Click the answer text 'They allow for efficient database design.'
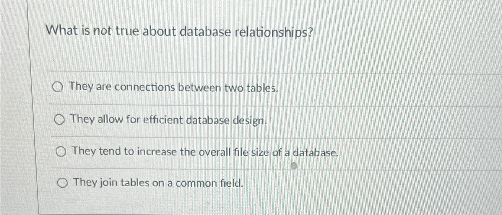 pyautogui.click(x=169, y=120)
